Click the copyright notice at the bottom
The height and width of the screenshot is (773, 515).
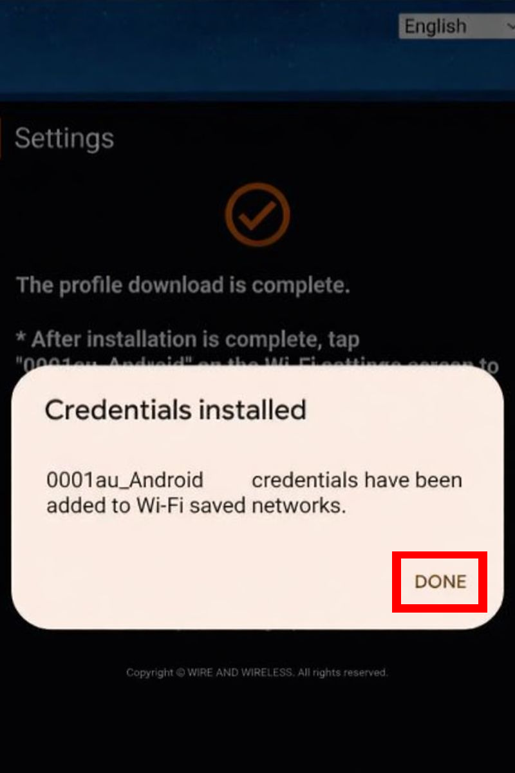tap(257, 673)
